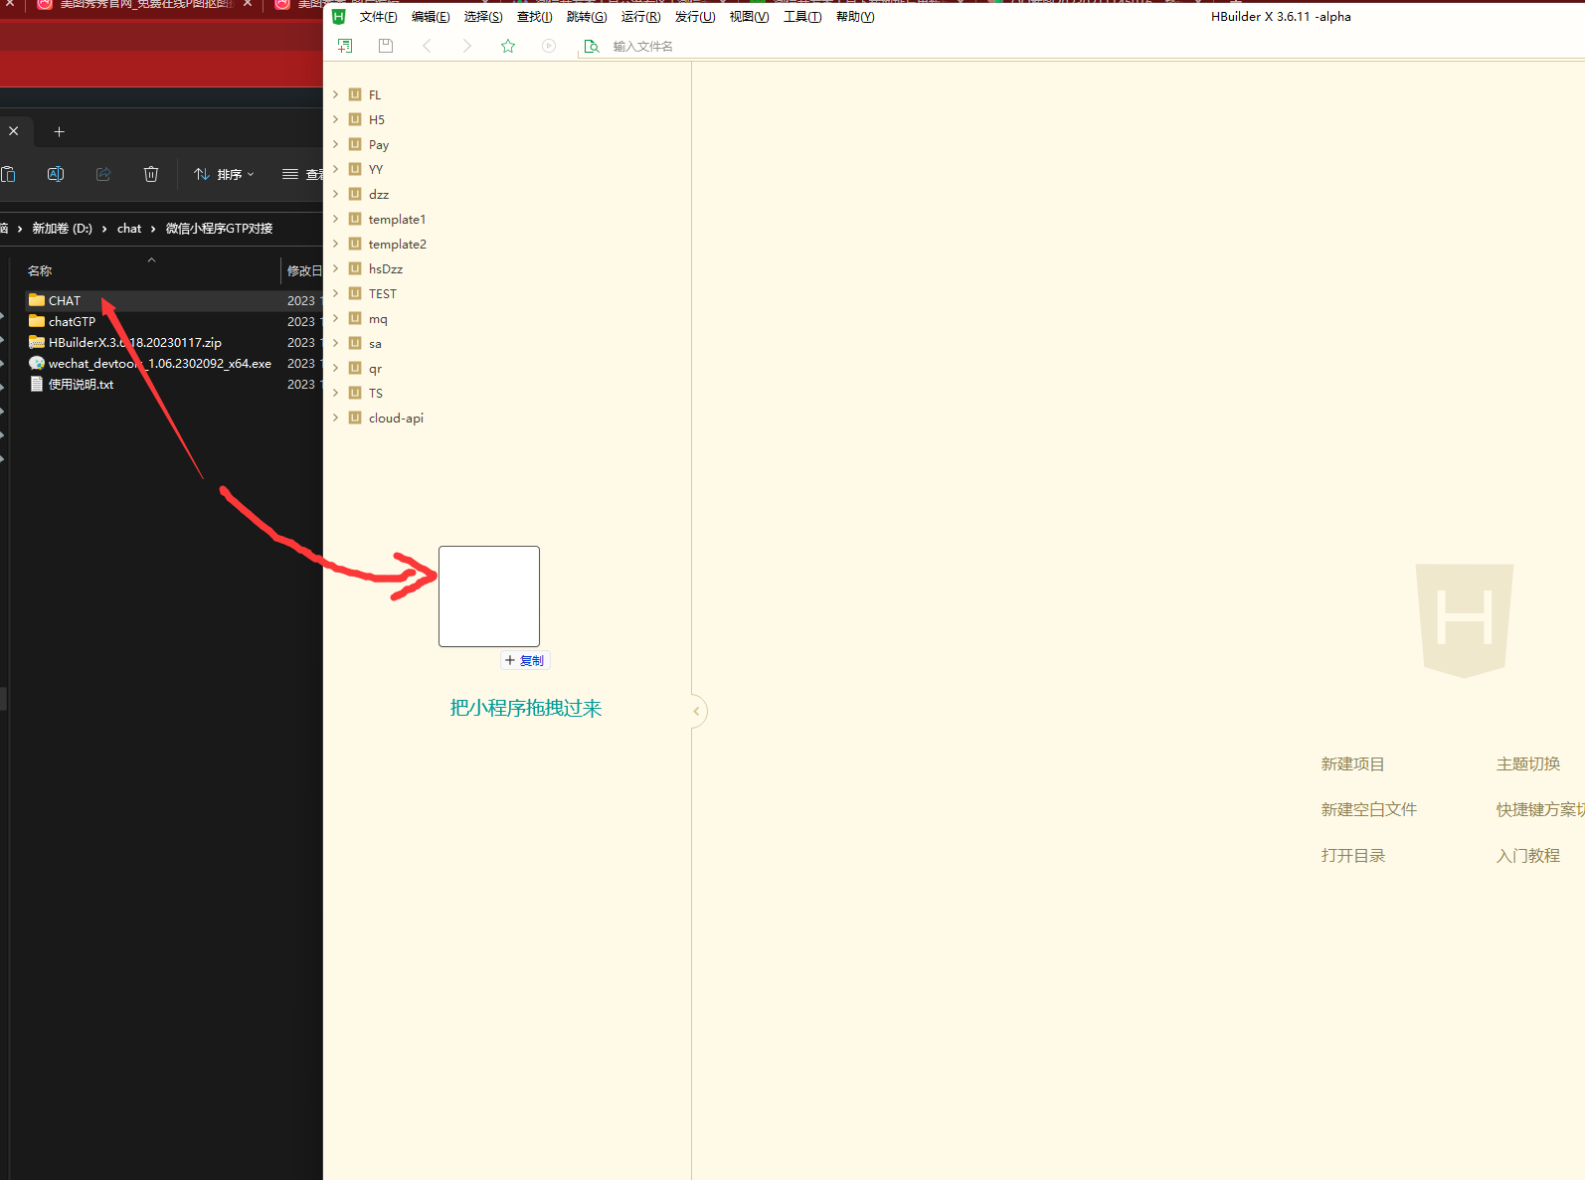This screenshot has width=1585, height=1180.
Task: Collapse the project sidebar with the handle
Action: 697,711
